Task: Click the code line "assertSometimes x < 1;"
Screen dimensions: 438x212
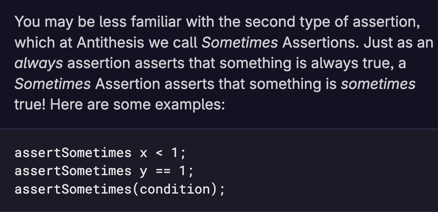Action: click(100, 153)
